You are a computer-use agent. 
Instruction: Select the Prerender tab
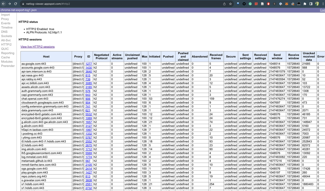(x=8, y=66)
